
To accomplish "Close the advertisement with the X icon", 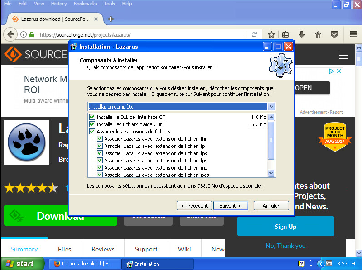I will pos(339,71).
